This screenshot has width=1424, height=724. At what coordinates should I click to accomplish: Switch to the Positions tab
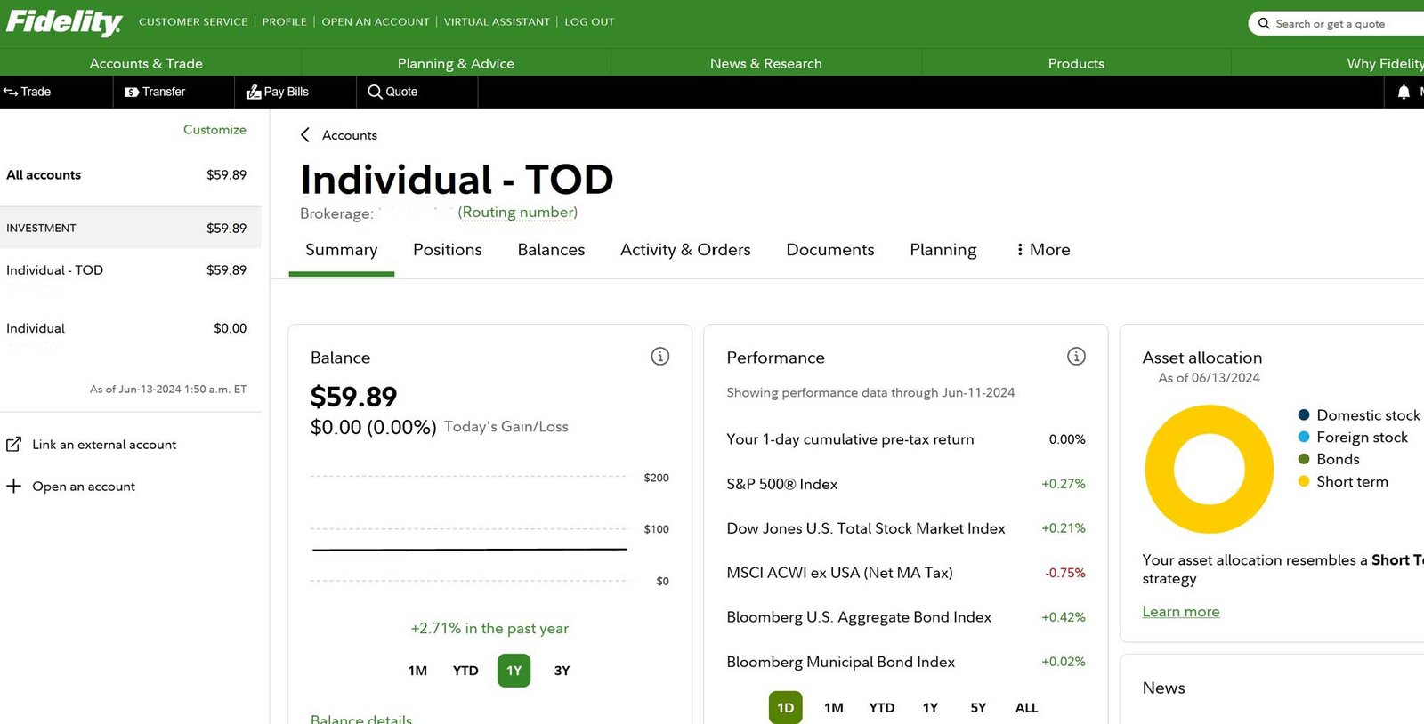tap(447, 250)
